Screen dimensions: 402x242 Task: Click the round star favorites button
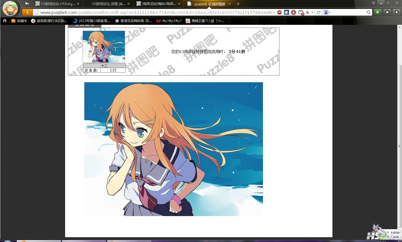[x=387, y=12]
